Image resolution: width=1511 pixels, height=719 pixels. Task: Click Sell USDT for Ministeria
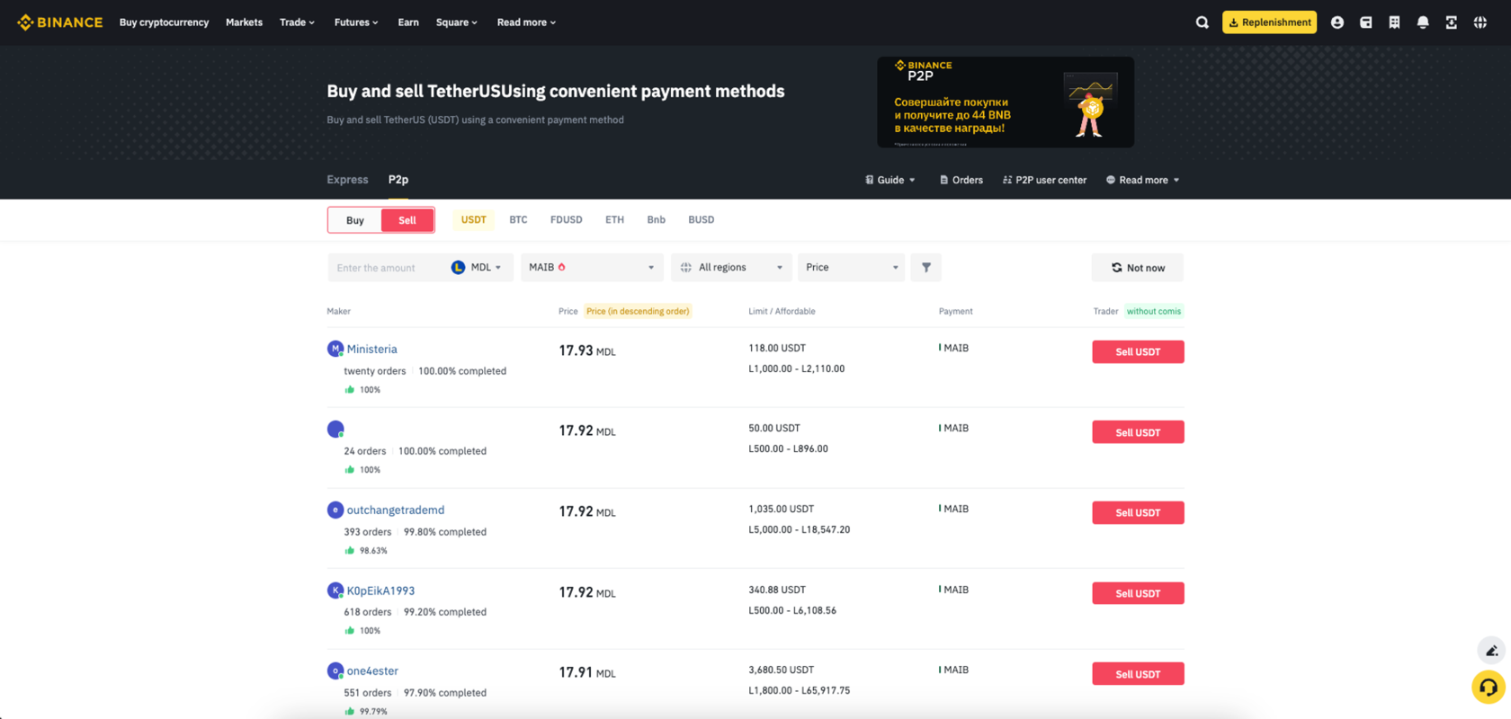pos(1138,351)
